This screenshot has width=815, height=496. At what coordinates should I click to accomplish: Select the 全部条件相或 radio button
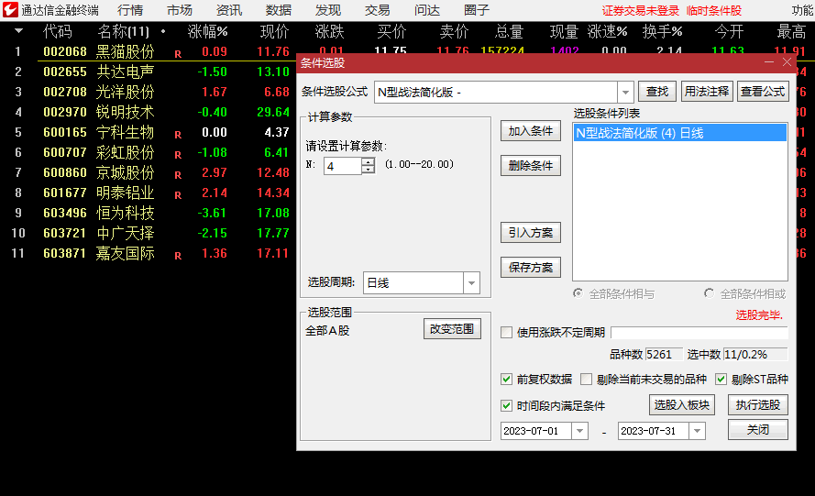709,293
